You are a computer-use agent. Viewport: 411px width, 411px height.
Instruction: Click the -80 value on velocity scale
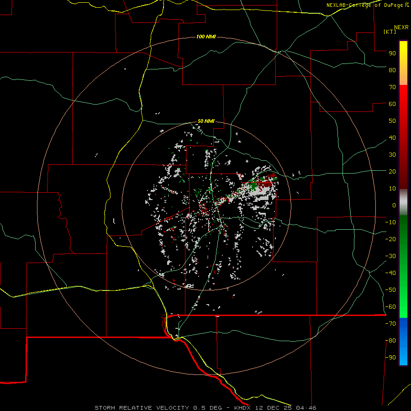(x=390, y=341)
